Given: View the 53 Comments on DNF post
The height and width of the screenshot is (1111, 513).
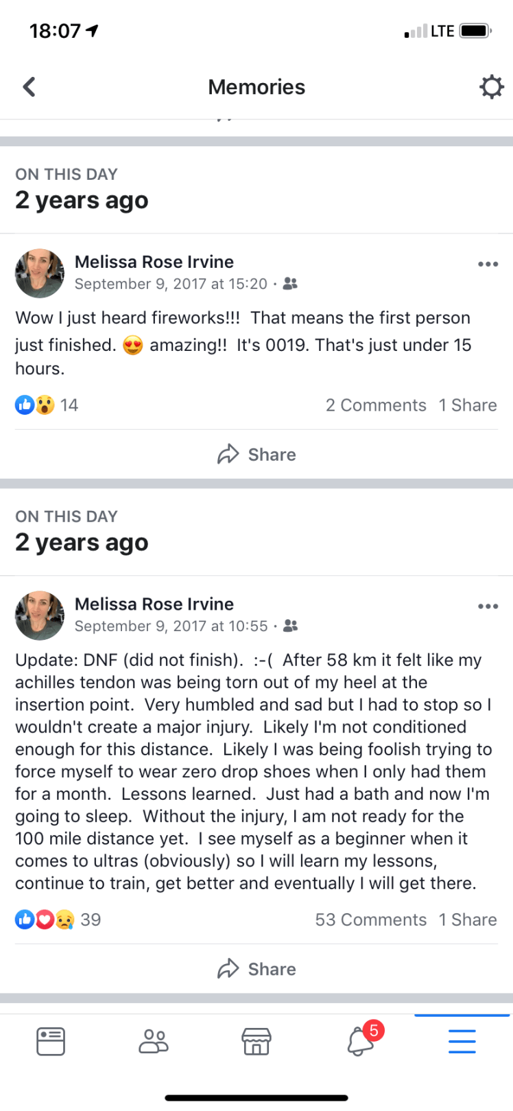Looking at the screenshot, I should click(x=370, y=919).
